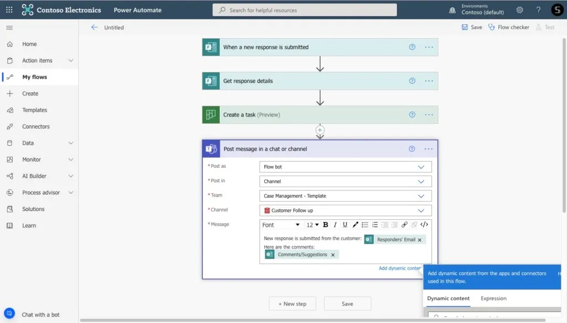This screenshot has width=567, height=323.
Task: Open Connectors in sidebar
Action: 39,126
